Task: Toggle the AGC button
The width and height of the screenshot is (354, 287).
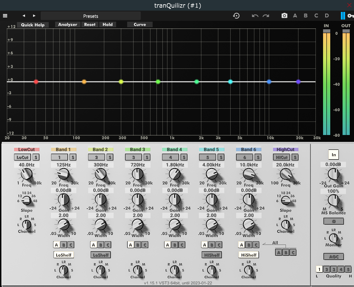Action: click(334, 257)
